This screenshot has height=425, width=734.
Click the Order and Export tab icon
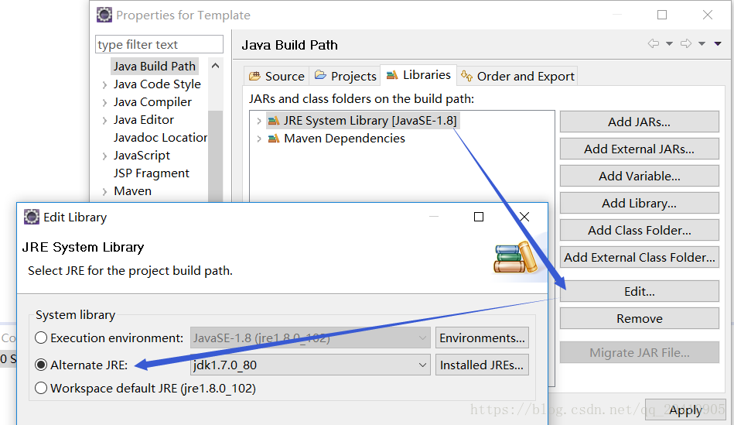[466, 76]
